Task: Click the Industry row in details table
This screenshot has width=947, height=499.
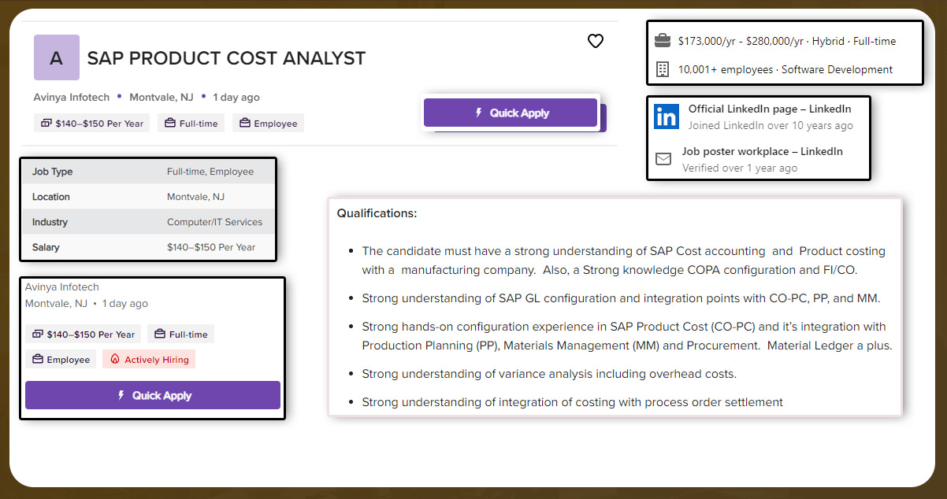Action: (x=149, y=222)
